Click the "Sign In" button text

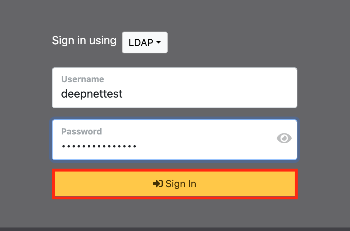click(181, 184)
